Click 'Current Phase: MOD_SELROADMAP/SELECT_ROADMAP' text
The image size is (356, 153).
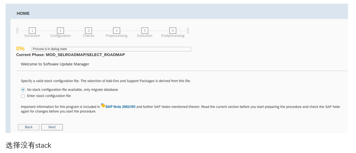pyautogui.click(x=71, y=55)
